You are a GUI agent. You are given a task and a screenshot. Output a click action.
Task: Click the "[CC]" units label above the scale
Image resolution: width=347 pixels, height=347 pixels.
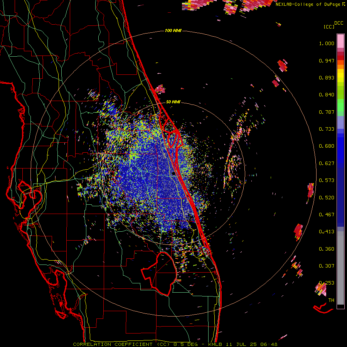pyautogui.click(x=329, y=27)
